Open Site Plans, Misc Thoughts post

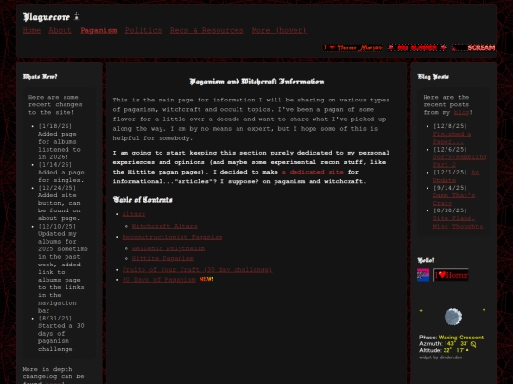[x=457, y=222]
